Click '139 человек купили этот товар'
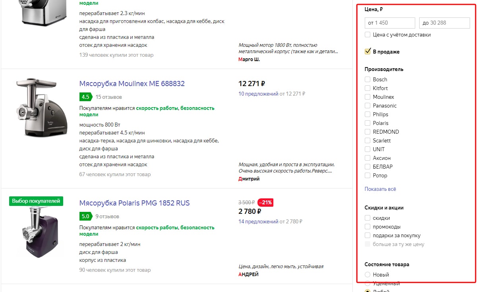This screenshot has width=478, height=292. coord(116,55)
